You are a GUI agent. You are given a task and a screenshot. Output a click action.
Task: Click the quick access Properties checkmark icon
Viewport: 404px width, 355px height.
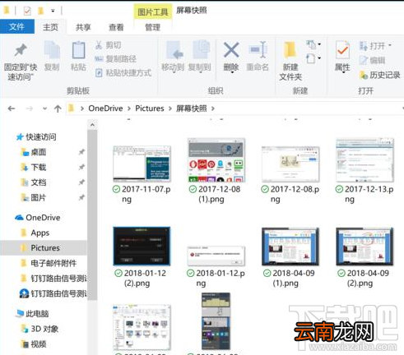(27, 11)
